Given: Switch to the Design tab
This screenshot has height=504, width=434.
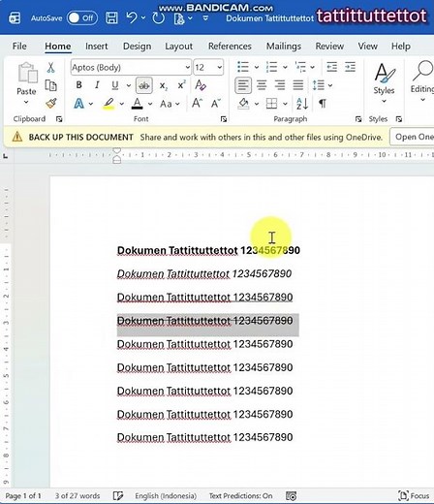Looking at the screenshot, I should [137, 47].
